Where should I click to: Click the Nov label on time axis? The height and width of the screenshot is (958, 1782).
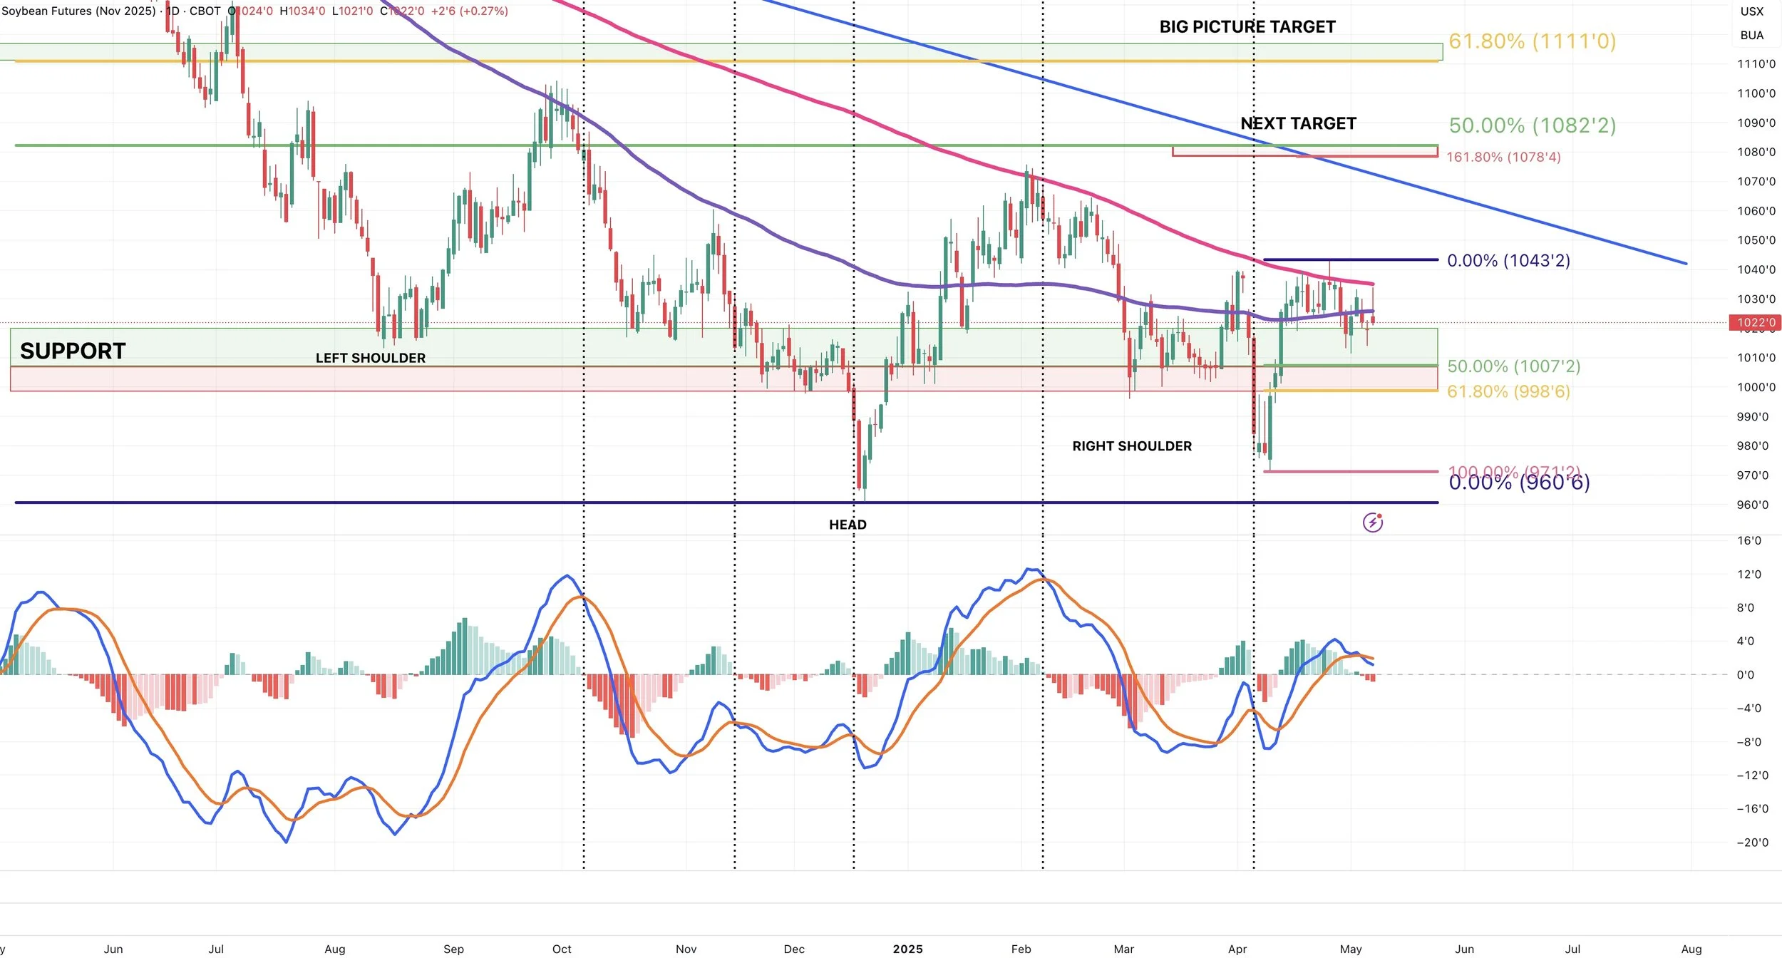[x=686, y=949]
